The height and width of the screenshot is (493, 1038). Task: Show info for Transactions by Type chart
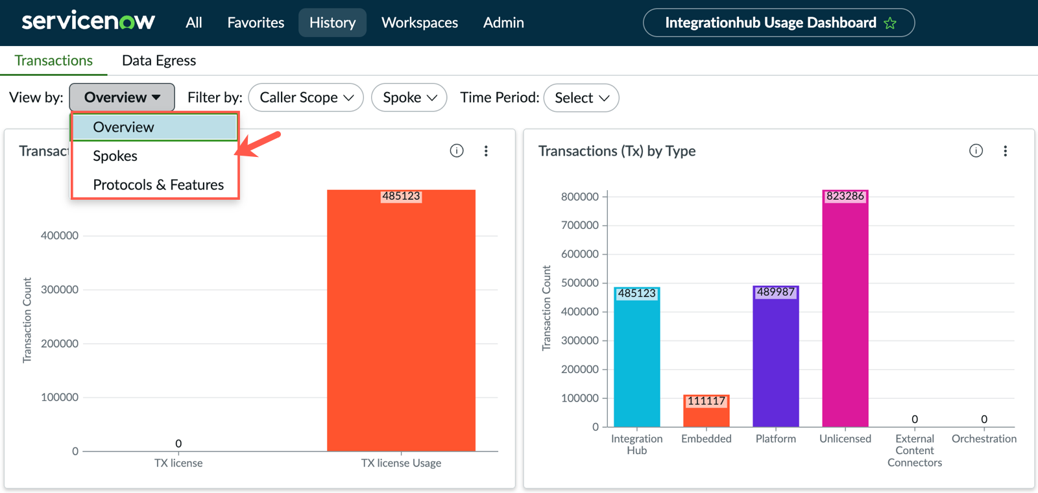coord(976,150)
